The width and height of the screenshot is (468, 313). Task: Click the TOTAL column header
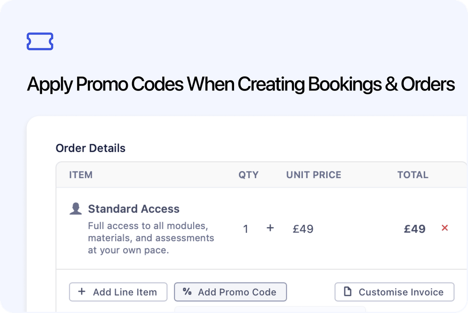(413, 175)
